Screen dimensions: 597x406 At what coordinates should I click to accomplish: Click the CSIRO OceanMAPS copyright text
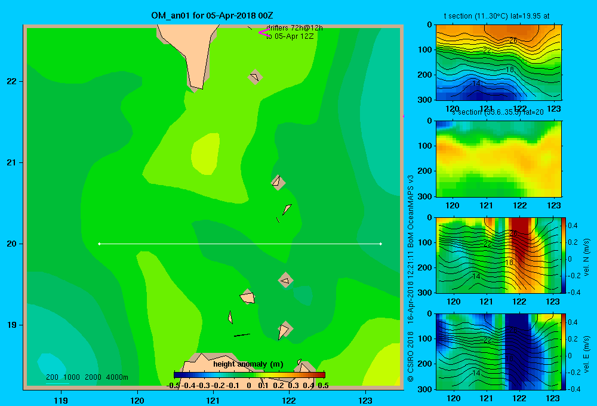point(411,278)
